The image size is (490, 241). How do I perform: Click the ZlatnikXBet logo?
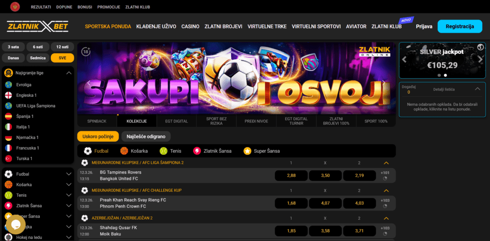click(37, 27)
